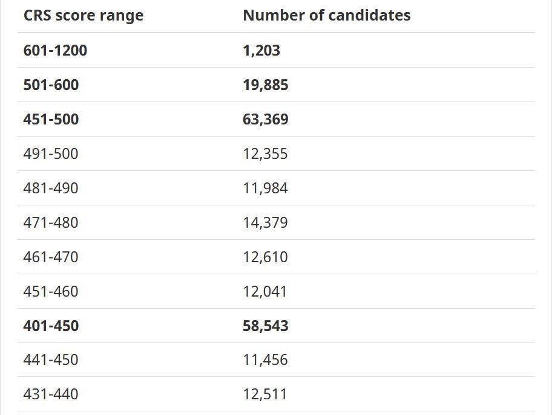Select the bold 451-500 range cell
Viewport: 552px width, 415px height.
51,120
